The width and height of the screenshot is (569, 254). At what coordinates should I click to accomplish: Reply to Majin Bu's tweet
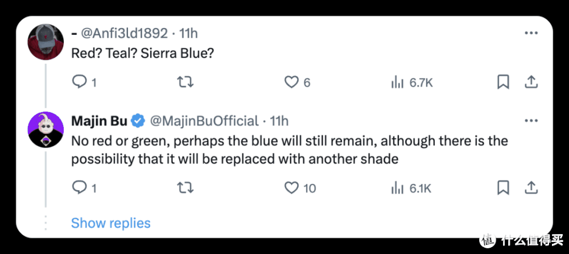[79, 187]
